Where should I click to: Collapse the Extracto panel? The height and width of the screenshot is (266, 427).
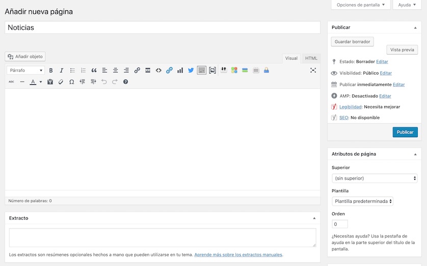point(314,218)
